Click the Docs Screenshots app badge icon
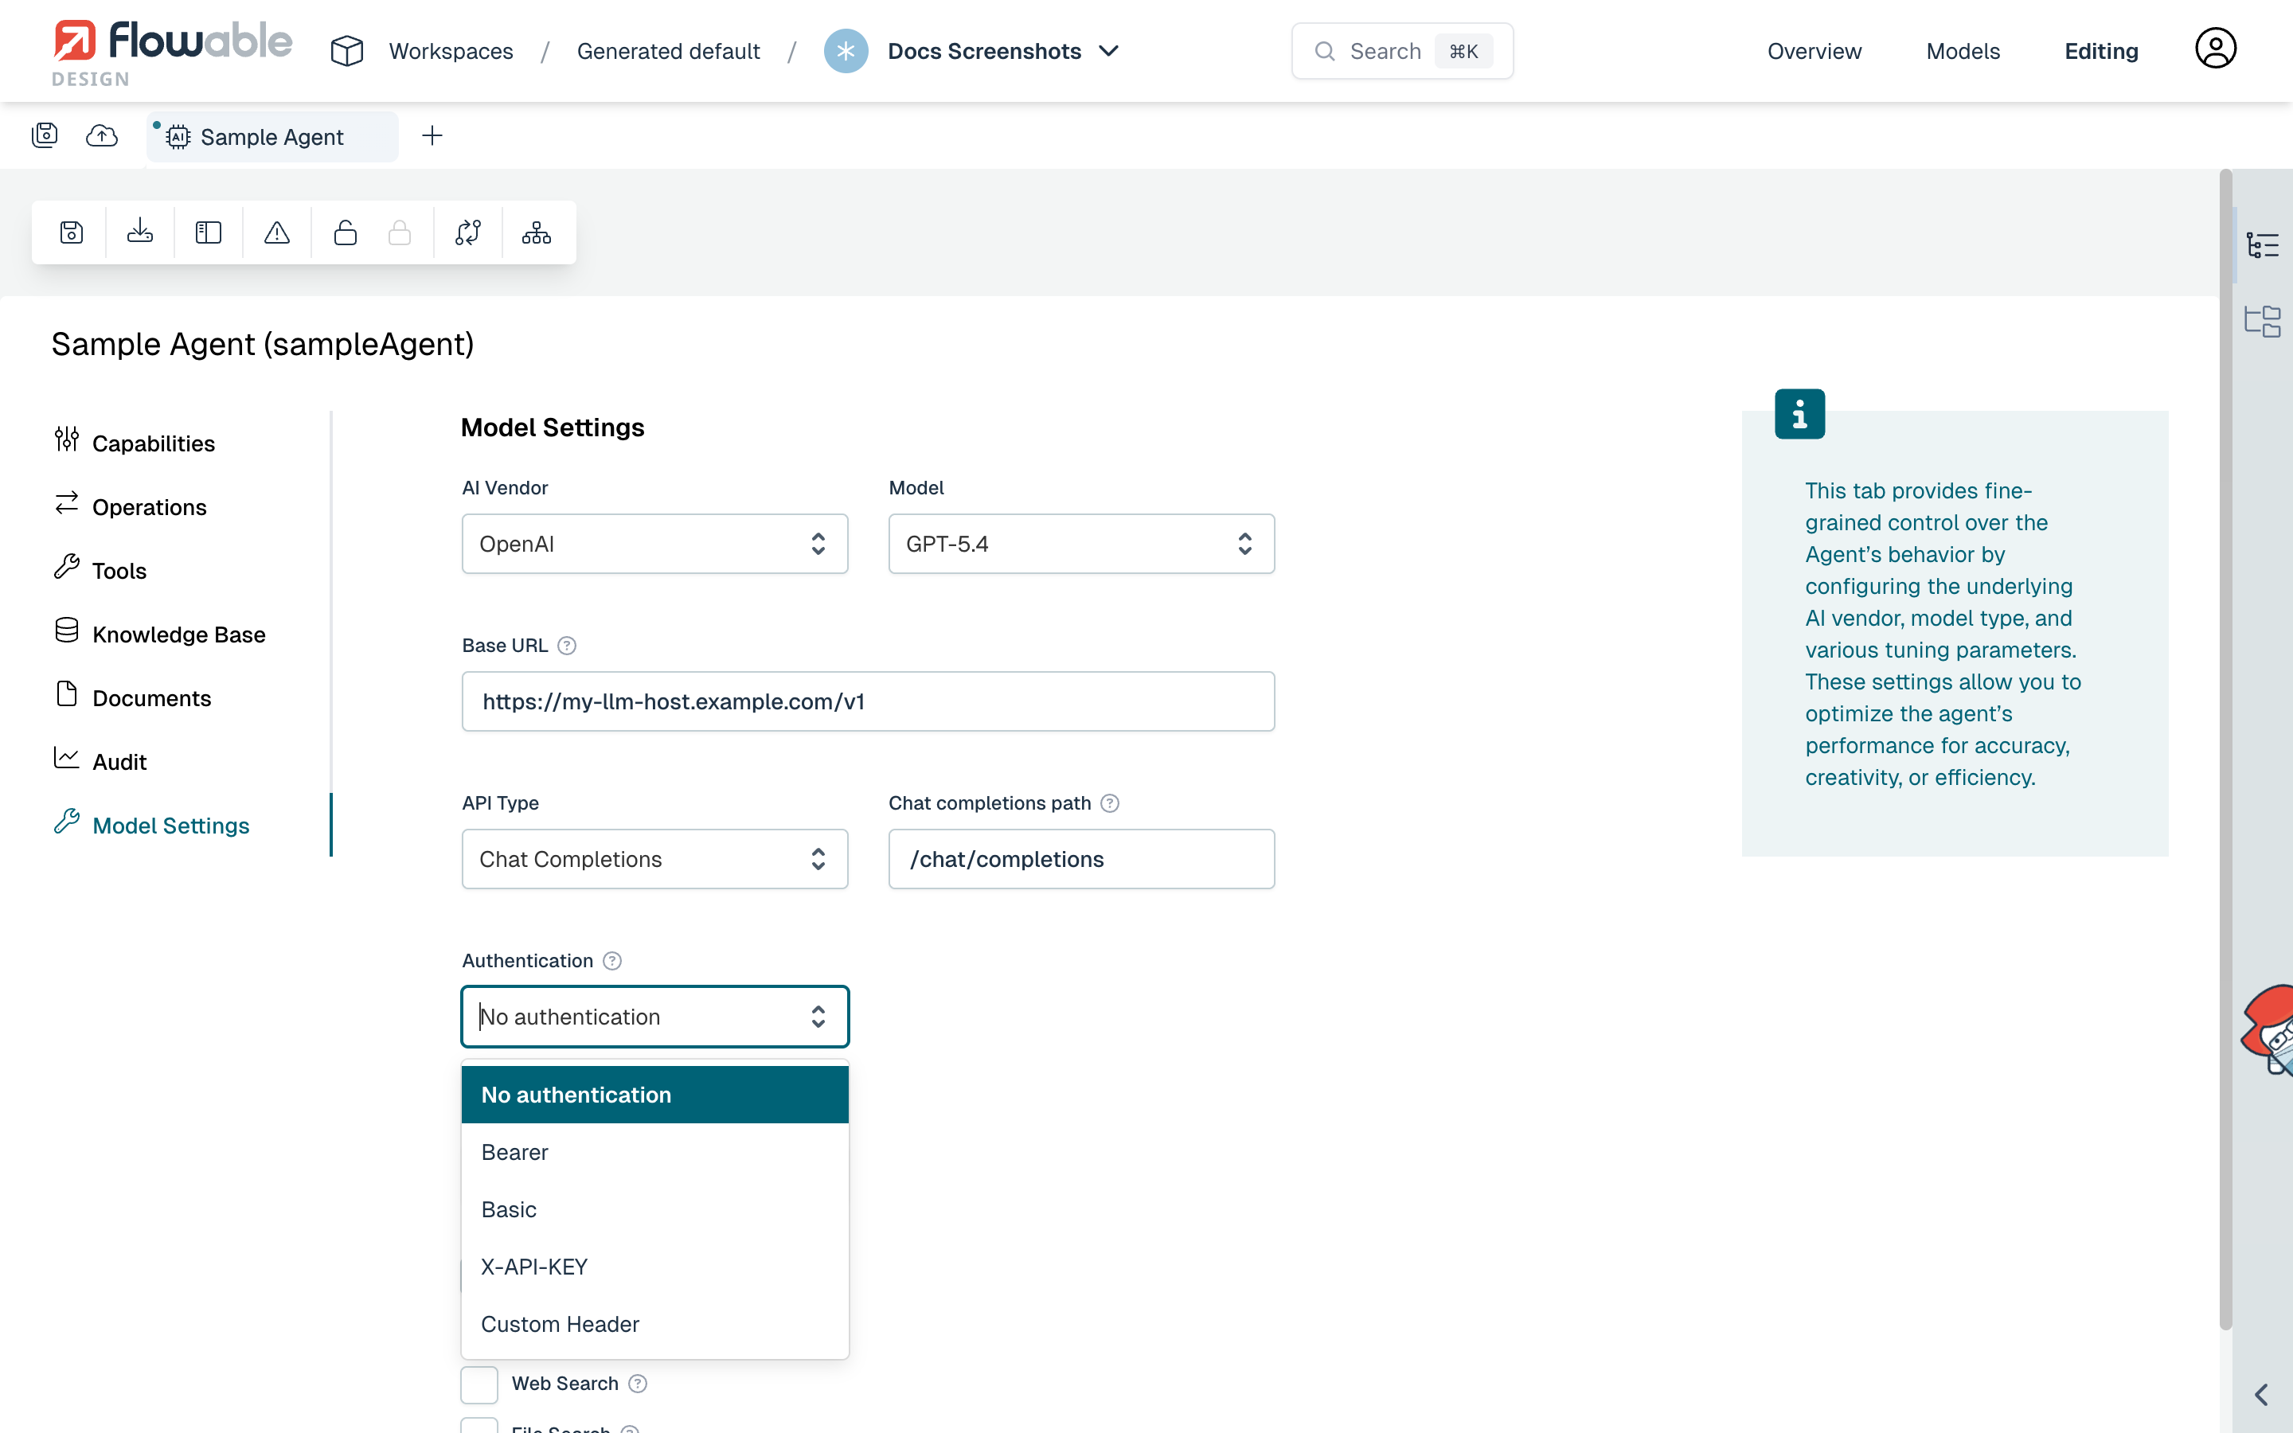 846,51
